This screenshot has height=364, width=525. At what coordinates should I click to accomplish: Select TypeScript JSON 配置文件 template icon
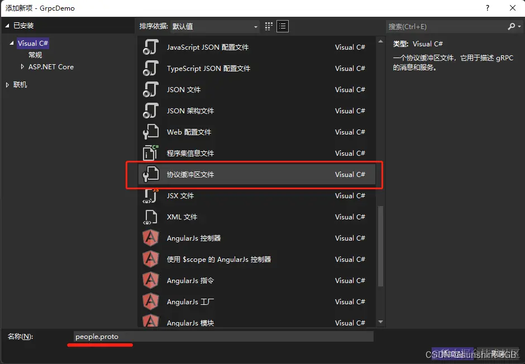(x=150, y=68)
